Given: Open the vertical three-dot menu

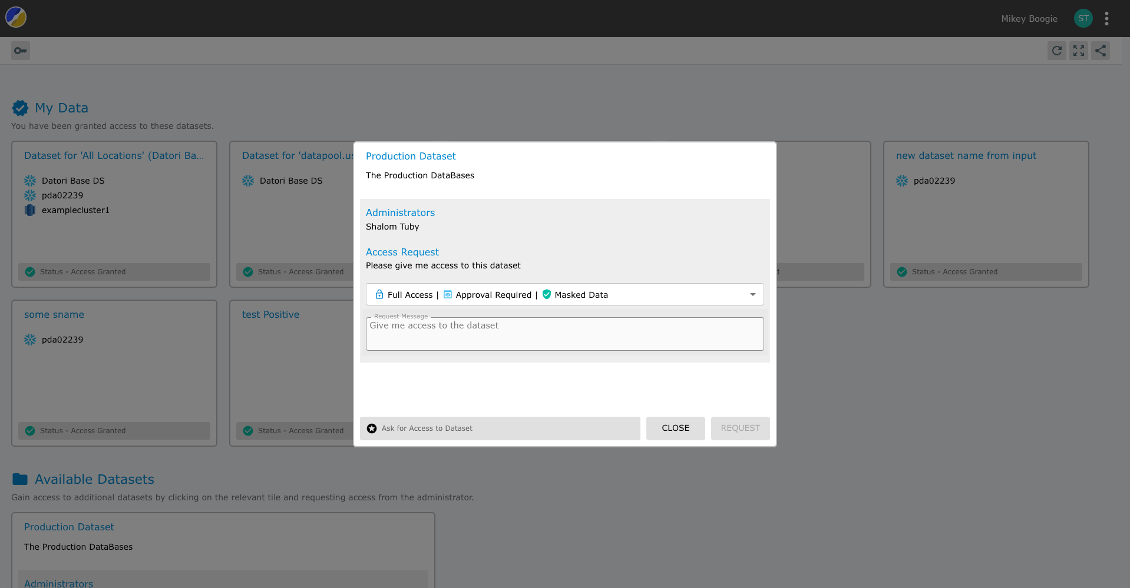Looking at the screenshot, I should click(x=1106, y=18).
